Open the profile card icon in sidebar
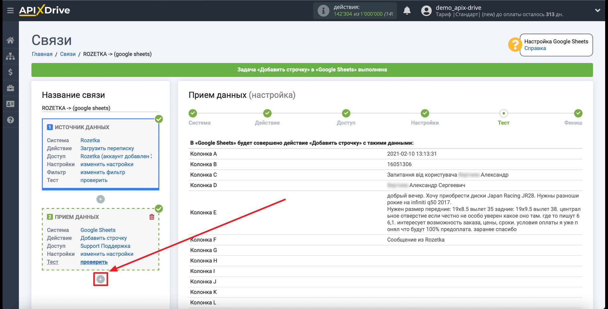The height and width of the screenshot is (309, 608). 10,104
